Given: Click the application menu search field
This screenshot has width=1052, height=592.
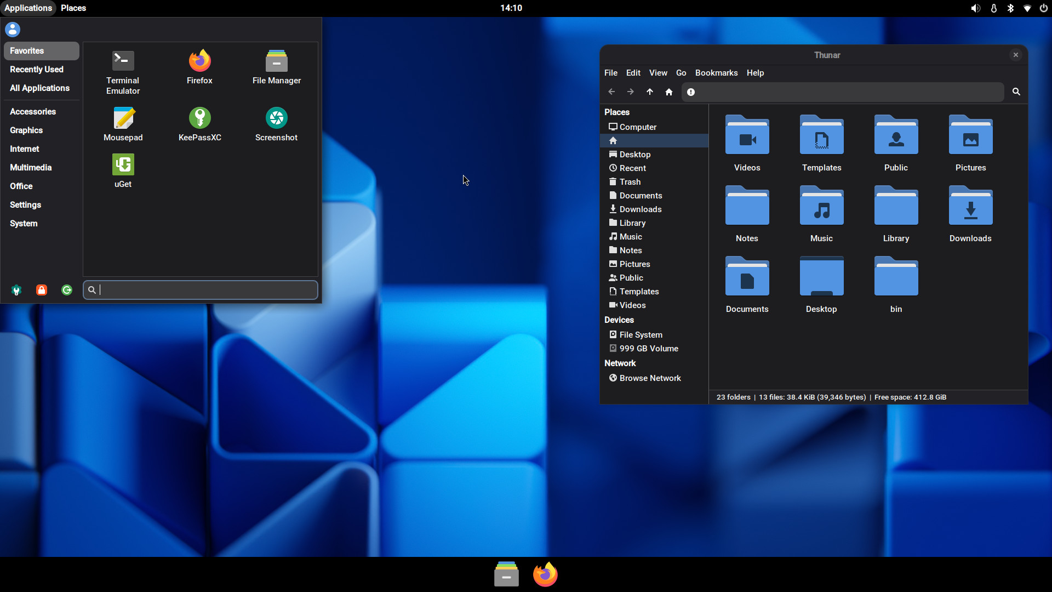Looking at the screenshot, I should coord(205,290).
